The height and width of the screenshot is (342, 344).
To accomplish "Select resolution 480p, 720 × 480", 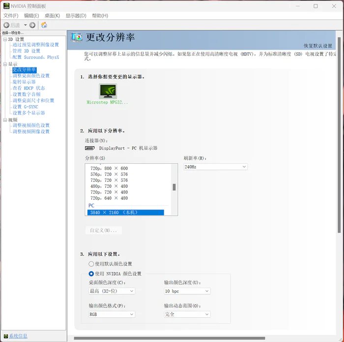I will (109, 186).
